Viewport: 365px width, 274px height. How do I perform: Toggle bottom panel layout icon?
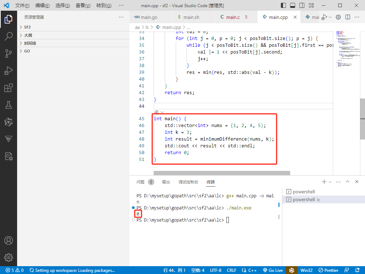tap(293, 5)
